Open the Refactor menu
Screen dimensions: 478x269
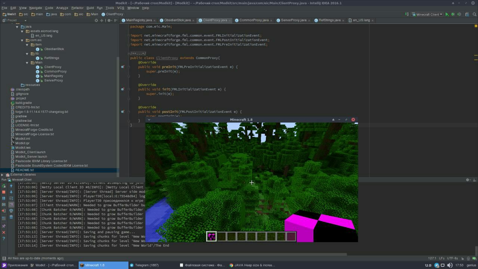[77, 8]
